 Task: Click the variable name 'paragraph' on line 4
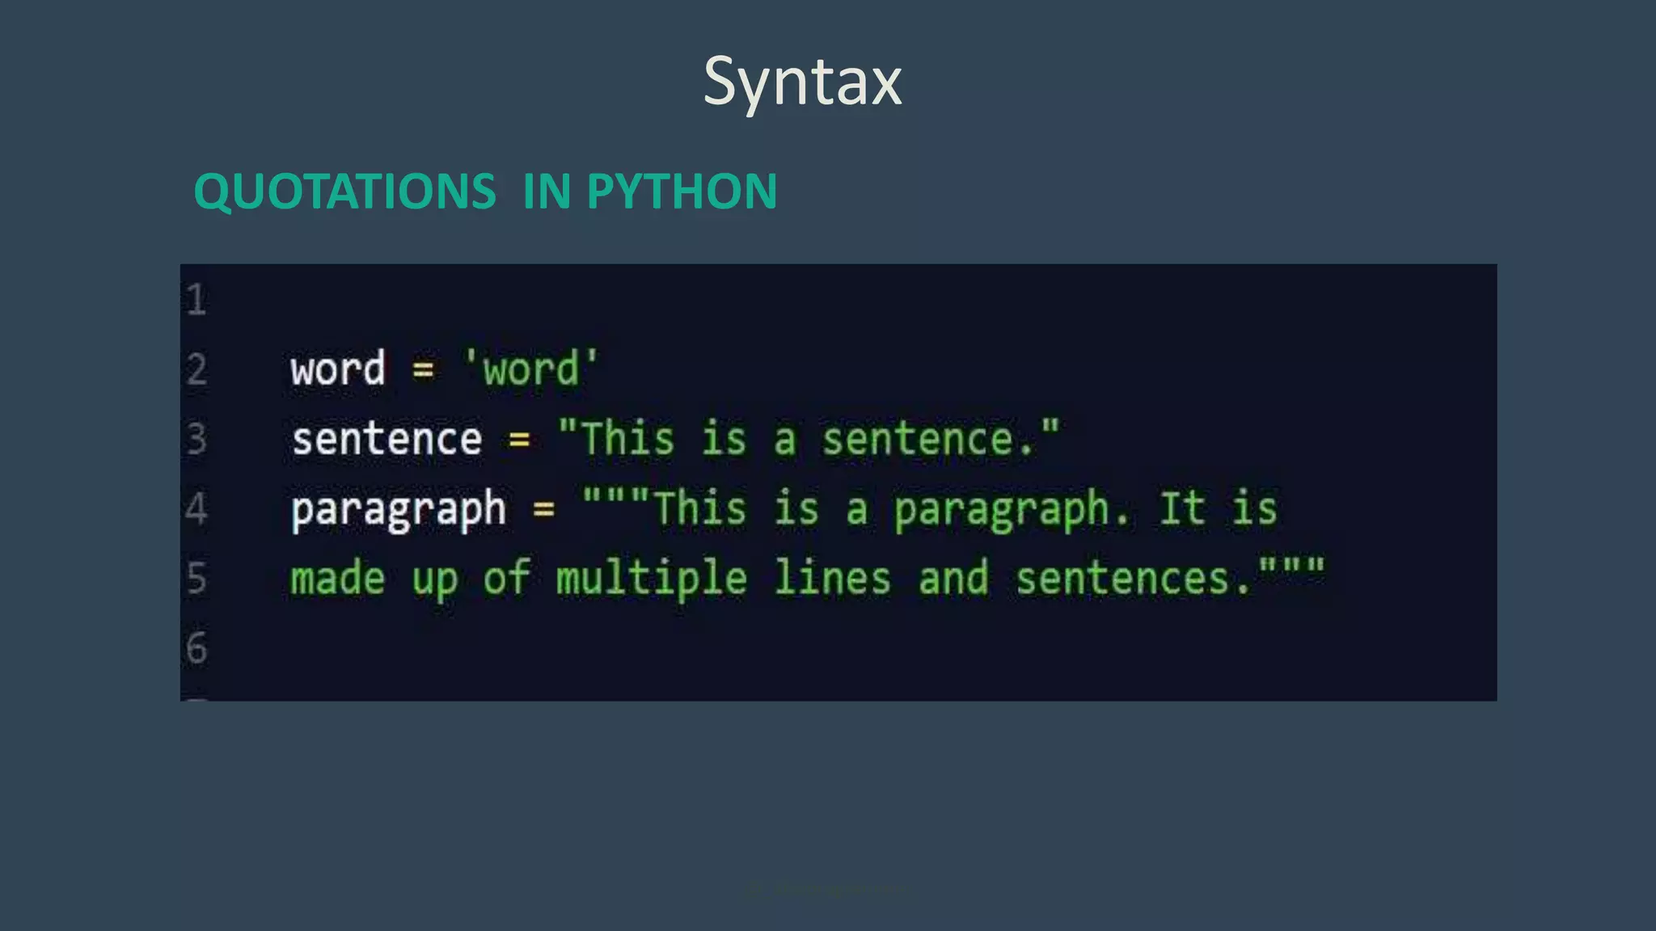399,511
